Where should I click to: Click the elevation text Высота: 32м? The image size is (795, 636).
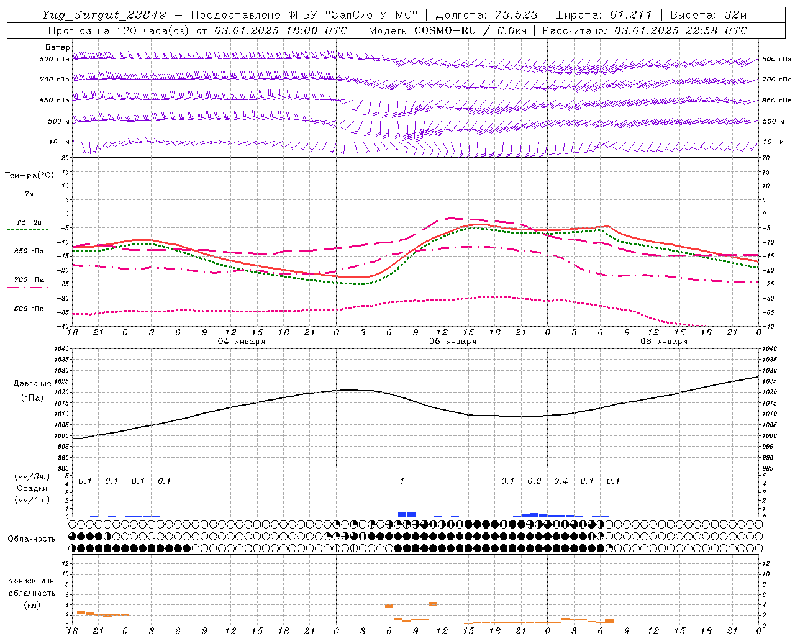[708, 15]
